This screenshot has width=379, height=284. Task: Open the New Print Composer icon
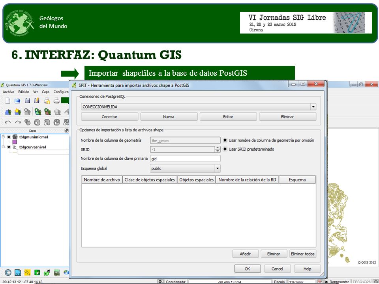click(47, 101)
